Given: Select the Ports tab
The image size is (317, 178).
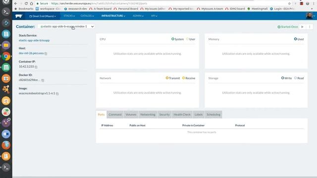Looking at the screenshot, I should pos(101,114).
